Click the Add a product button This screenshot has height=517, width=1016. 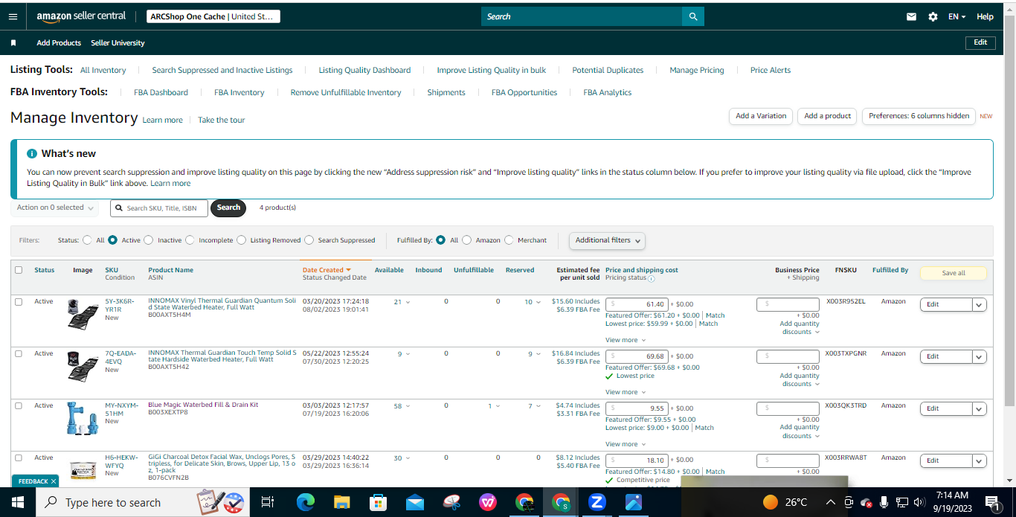[x=827, y=116]
